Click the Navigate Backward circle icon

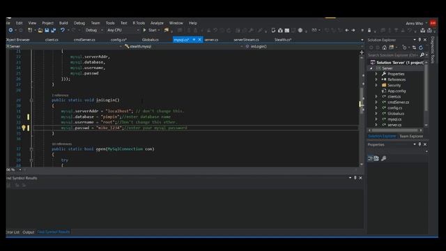[10, 30]
